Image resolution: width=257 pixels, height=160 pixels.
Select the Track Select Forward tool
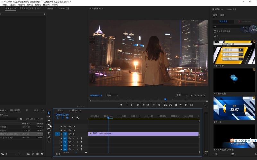point(49,117)
